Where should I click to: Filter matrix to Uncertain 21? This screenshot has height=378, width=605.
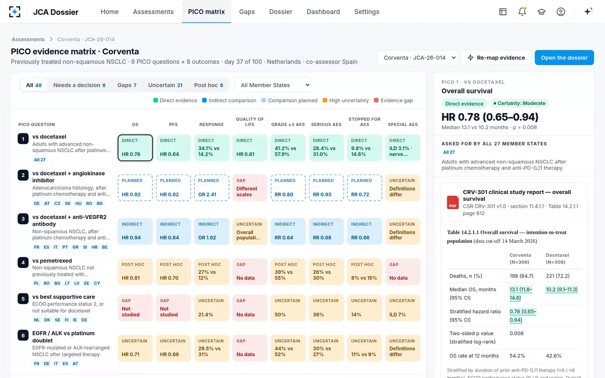(x=165, y=85)
